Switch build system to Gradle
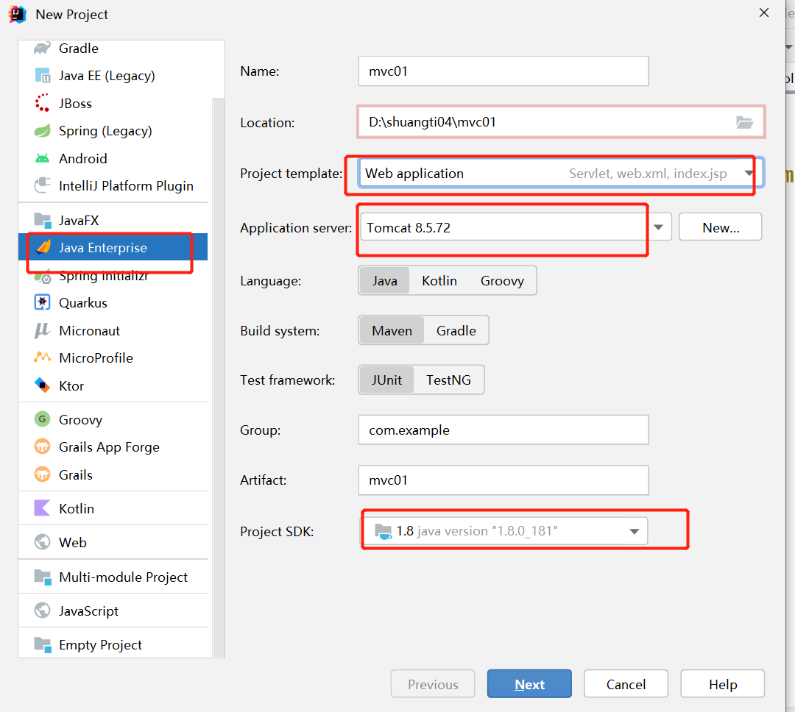The image size is (795, 712). pyautogui.click(x=456, y=331)
